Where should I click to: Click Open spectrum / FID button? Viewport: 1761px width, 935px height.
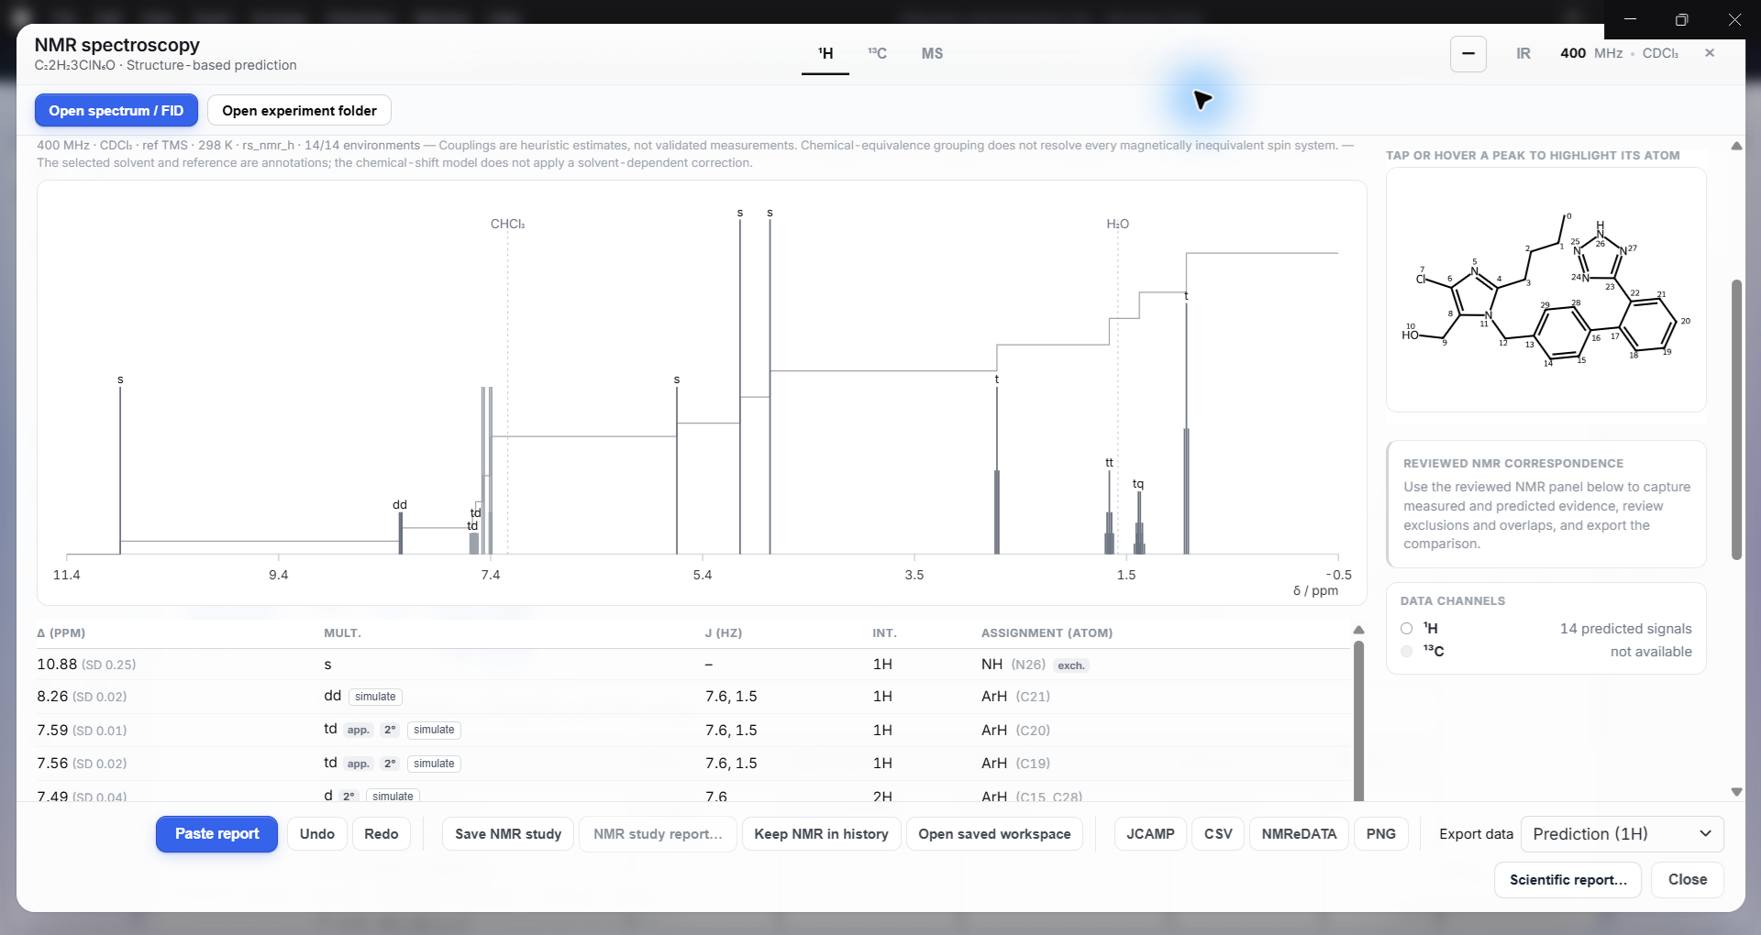[116, 110]
